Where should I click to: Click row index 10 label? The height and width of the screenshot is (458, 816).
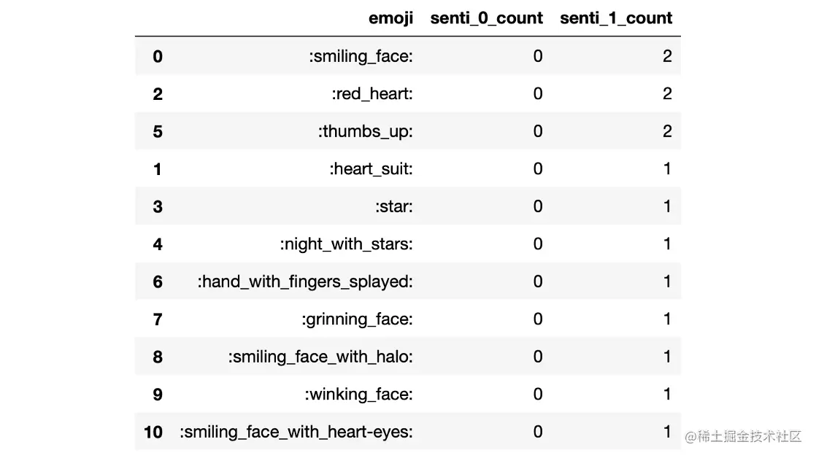pos(153,432)
